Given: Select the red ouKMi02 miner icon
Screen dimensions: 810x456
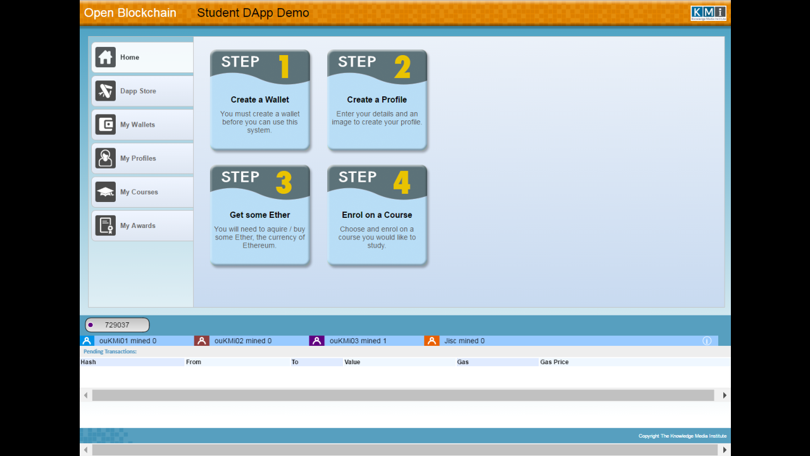Looking at the screenshot, I should [202, 341].
